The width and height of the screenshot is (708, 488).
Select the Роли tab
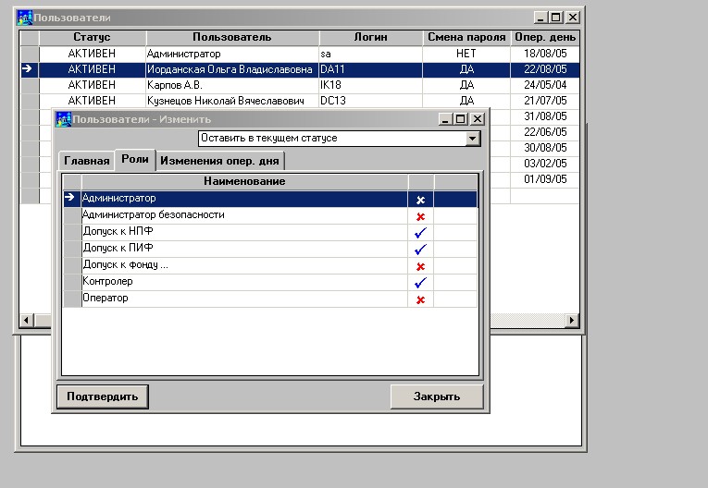(x=135, y=160)
